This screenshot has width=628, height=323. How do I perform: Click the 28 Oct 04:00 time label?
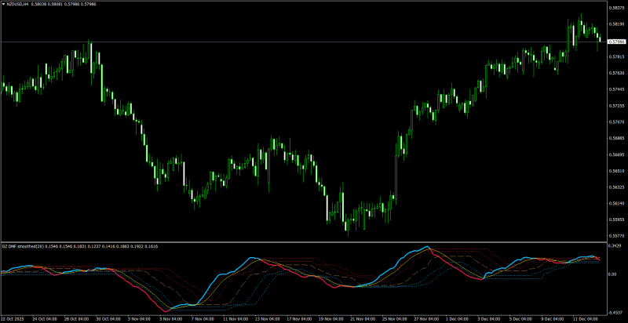(x=76, y=319)
